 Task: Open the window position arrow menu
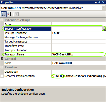pos(96,3)
